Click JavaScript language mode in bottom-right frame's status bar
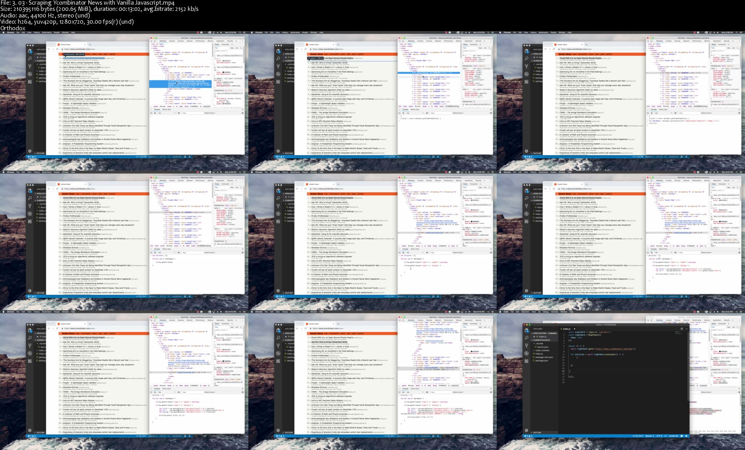This screenshot has height=450, width=745. point(674,436)
